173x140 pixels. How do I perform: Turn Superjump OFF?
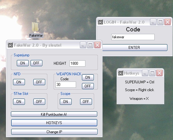click(x=36, y=63)
